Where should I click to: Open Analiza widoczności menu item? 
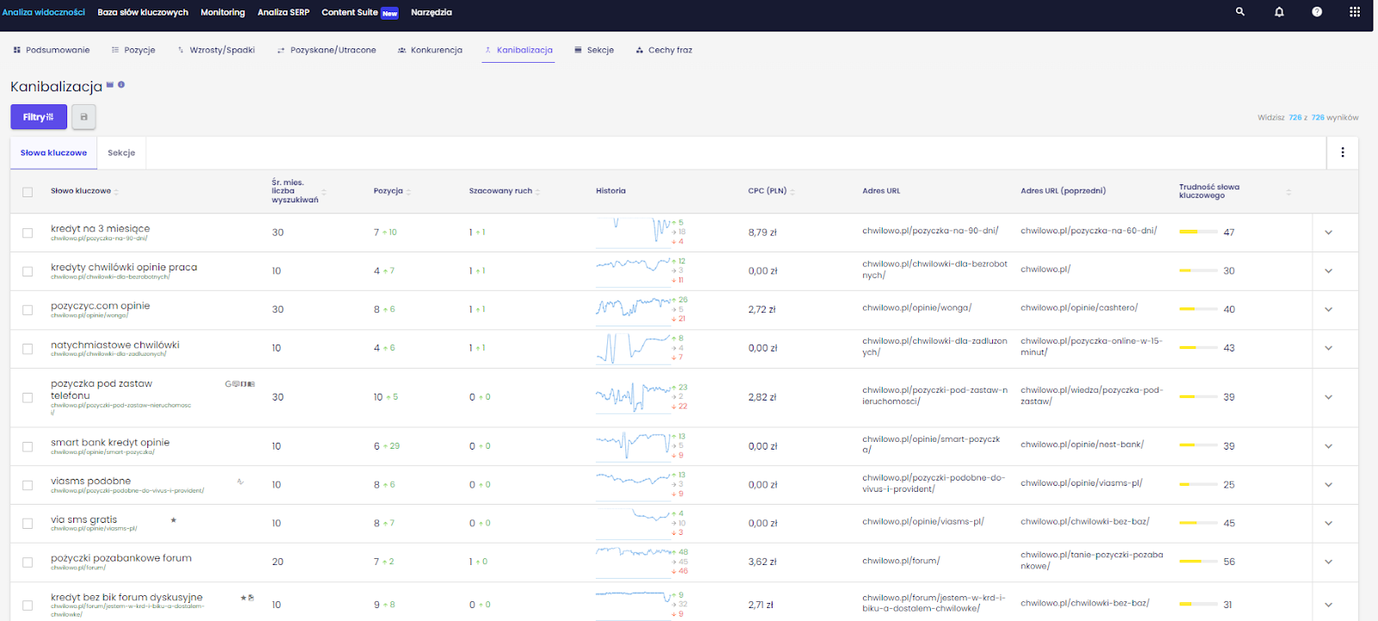pyautogui.click(x=44, y=12)
